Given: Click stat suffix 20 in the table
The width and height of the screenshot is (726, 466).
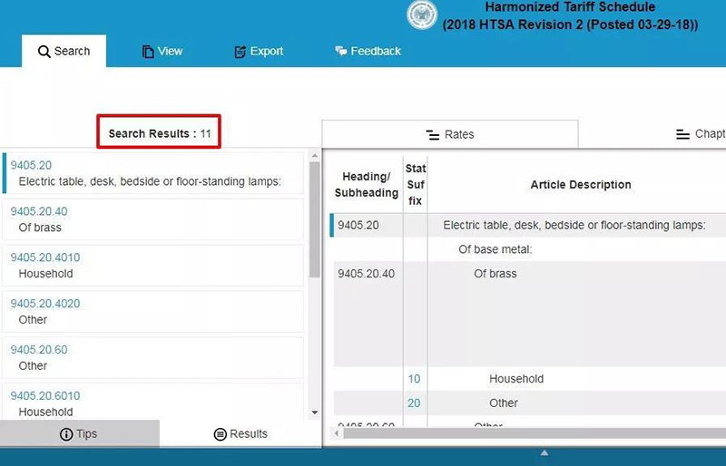Looking at the screenshot, I should tap(414, 403).
